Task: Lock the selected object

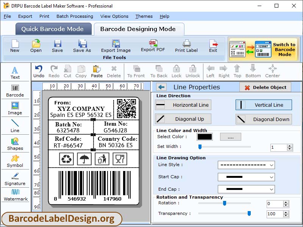Action: (176, 72)
